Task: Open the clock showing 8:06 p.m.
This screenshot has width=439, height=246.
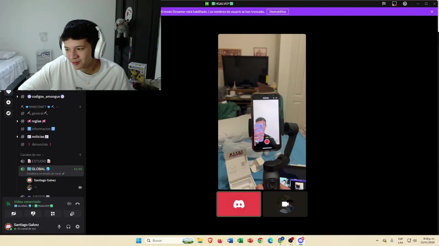Action: coord(428,241)
